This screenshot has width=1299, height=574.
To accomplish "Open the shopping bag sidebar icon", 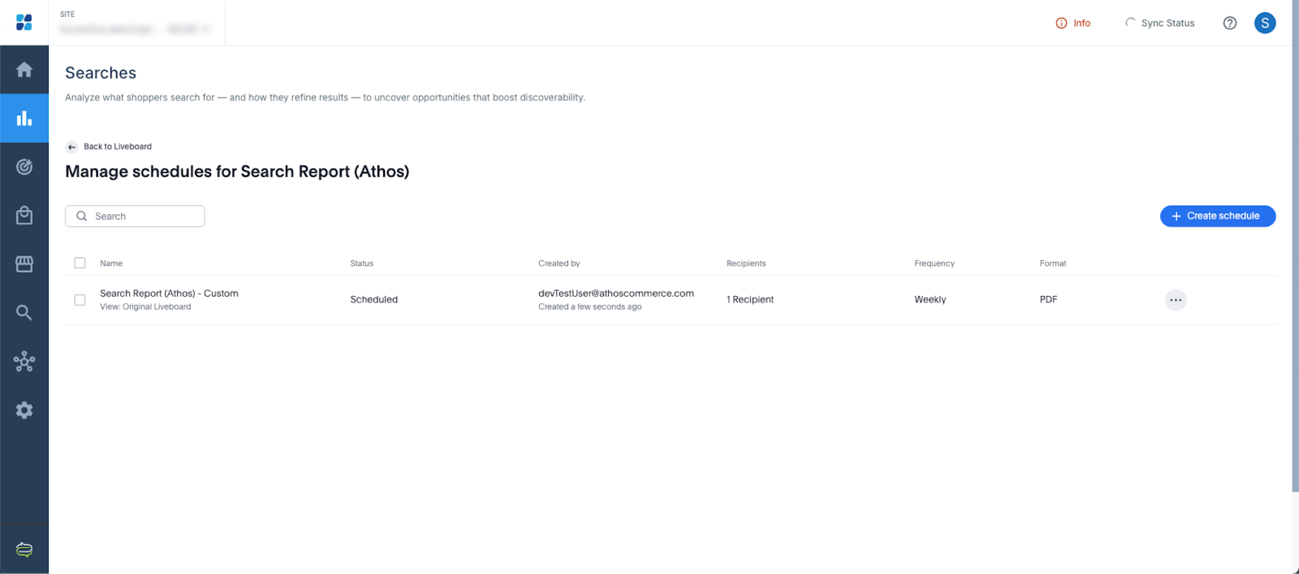I will point(24,216).
